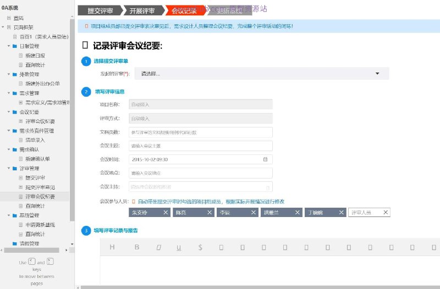
Task: Open 新建确认单 page in sidebar
Action: coord(37,159)
